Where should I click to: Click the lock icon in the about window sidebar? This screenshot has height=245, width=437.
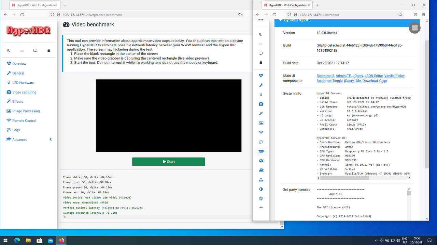pos(261,63)
